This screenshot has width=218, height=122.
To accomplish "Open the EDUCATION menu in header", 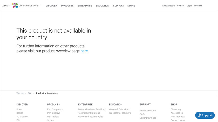I will pos(103,6).
